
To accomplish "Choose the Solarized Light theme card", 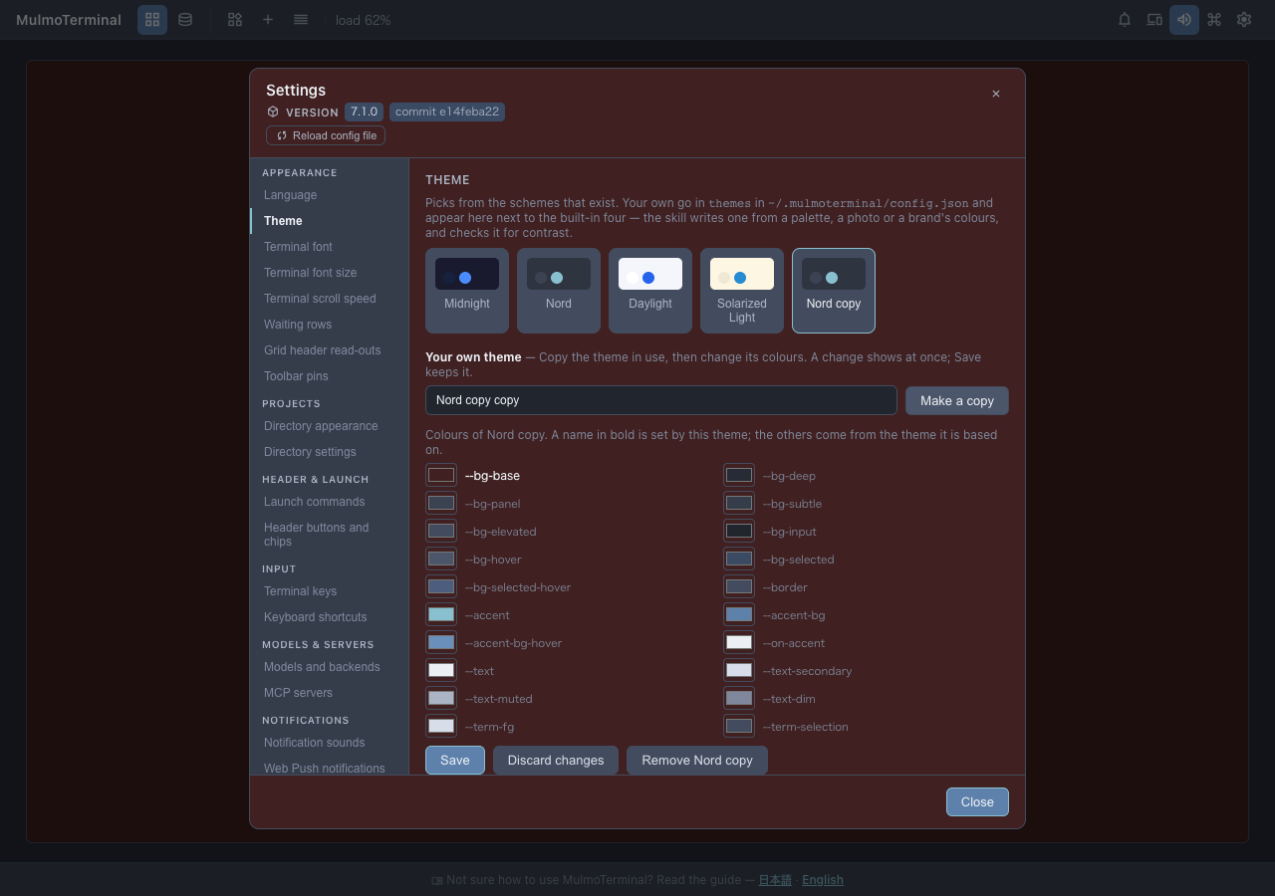I will coord(742,291).
